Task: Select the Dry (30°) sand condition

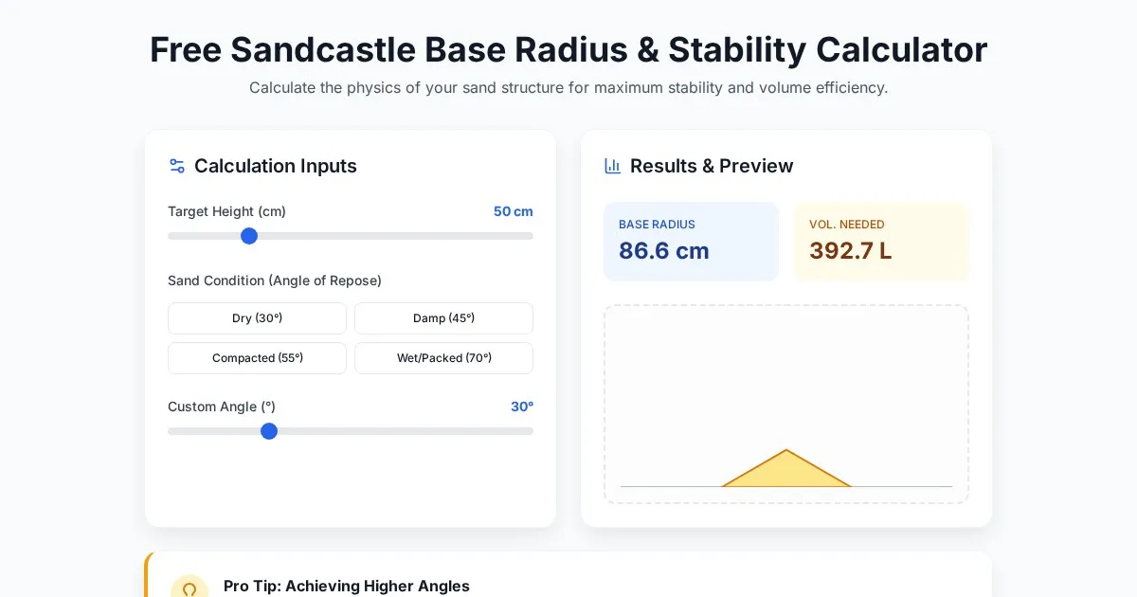Action: 257,318
